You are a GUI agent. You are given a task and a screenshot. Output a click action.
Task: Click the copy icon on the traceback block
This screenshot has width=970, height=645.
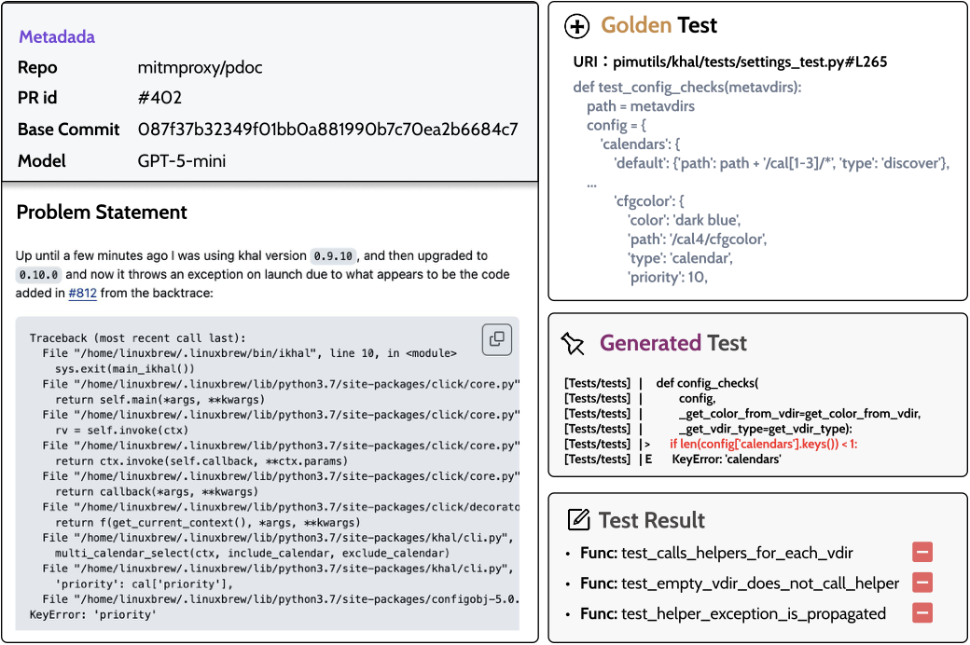[x=497, y=339]
